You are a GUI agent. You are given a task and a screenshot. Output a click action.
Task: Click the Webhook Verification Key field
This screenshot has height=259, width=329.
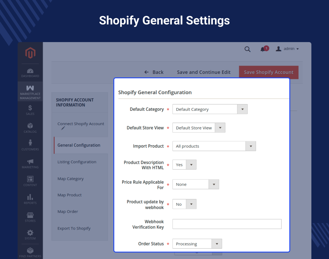(x=227, y=224)
